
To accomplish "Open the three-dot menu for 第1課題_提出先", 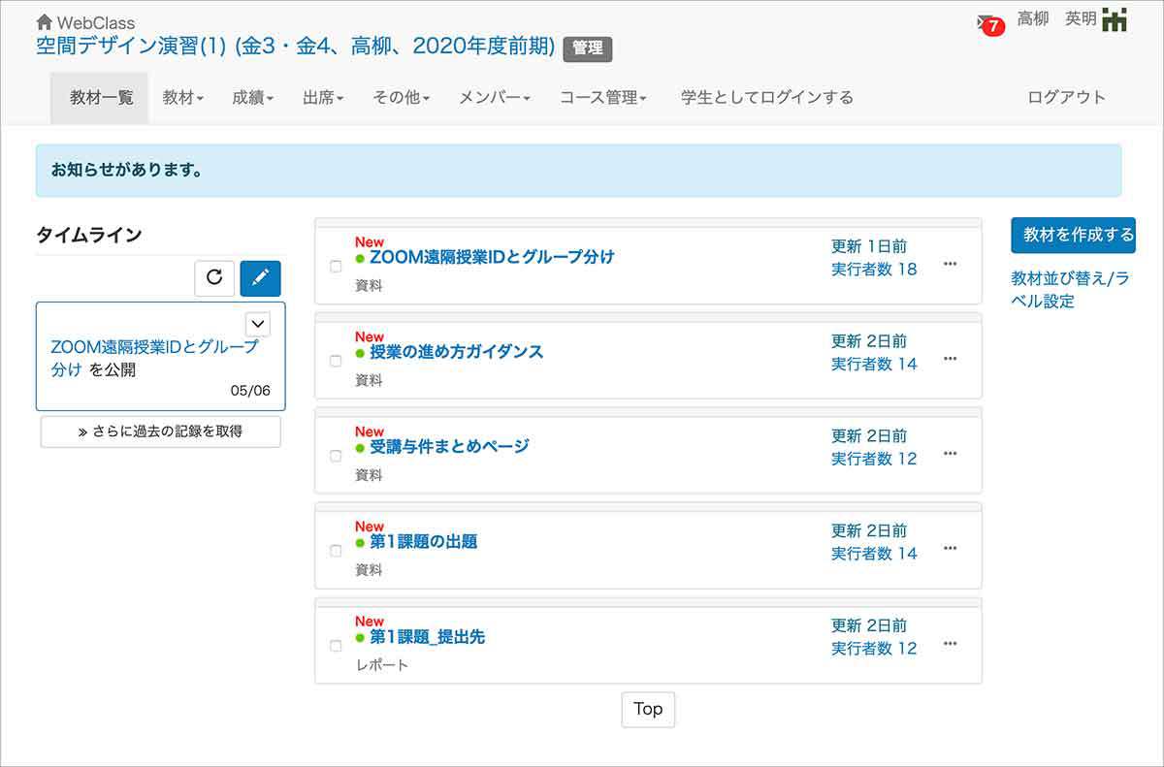I will point(950,644).
